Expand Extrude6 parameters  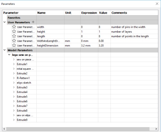[x=14, y=101]
